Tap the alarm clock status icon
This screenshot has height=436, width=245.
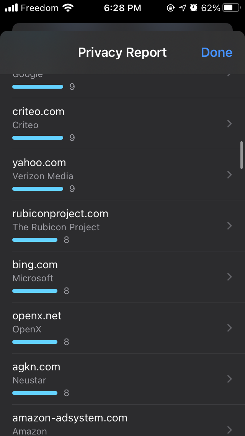(x=194, y=8)
